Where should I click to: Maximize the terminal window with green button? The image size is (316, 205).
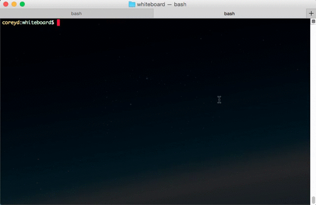(x=22, y=4)
